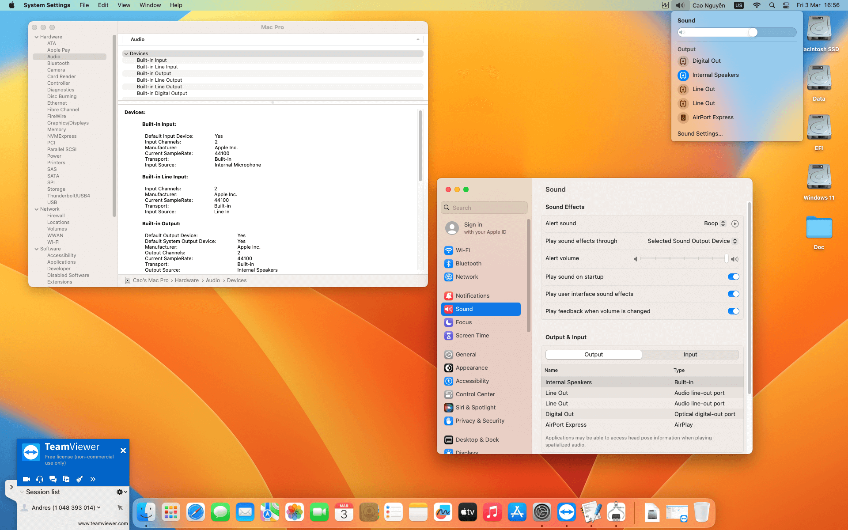The width and height of the screenshot is (848, 530).
Task: Open TeamViewer file transfer icon
Action: [66, 479]
